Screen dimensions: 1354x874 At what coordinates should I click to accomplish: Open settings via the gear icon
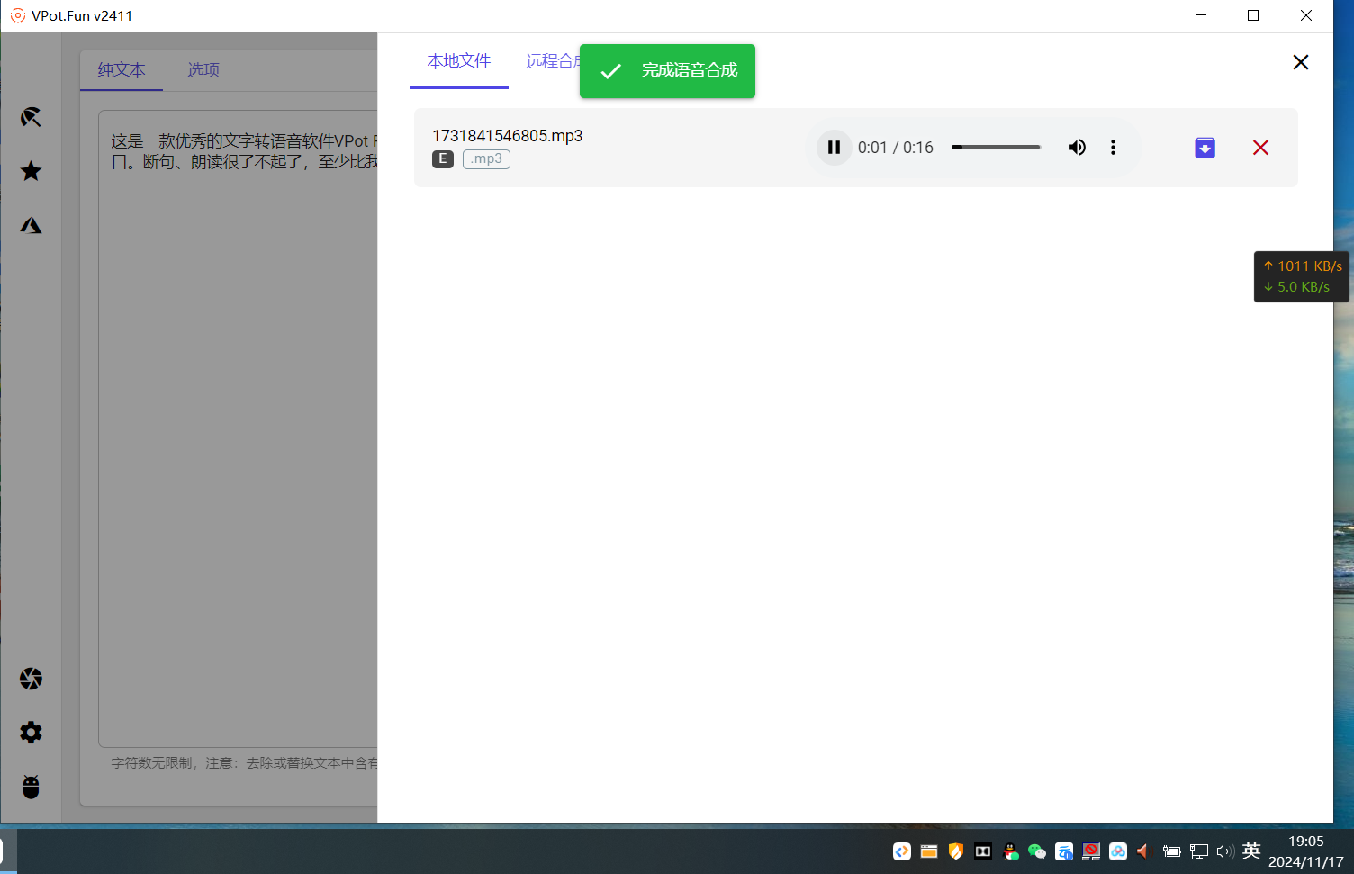(31, 733)
